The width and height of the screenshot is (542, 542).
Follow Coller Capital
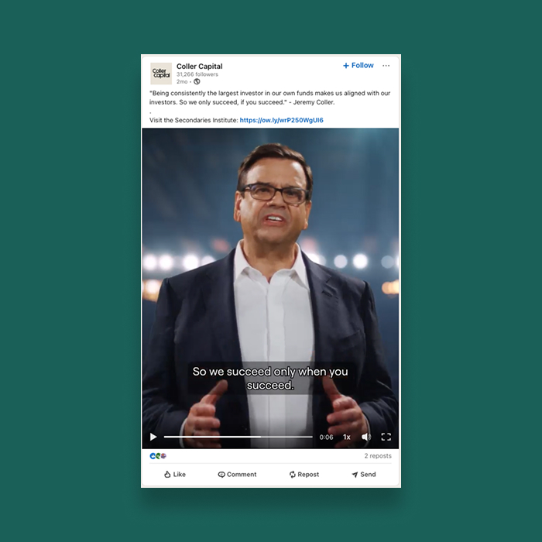tap(358, 65)
